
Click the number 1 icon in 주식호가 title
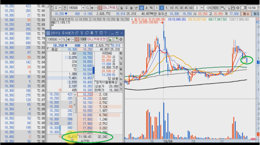click(48, 33)
